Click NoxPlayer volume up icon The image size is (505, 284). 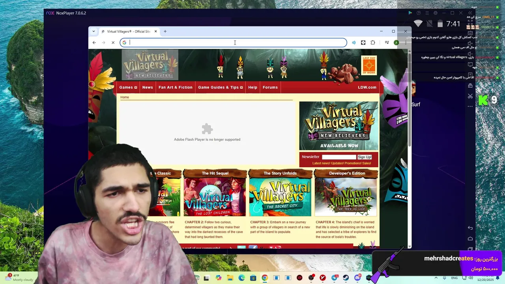pos(470,44)
